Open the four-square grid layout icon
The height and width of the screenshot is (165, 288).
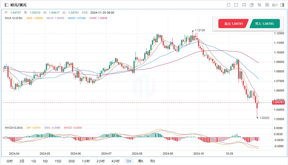[x=267, y=5]
